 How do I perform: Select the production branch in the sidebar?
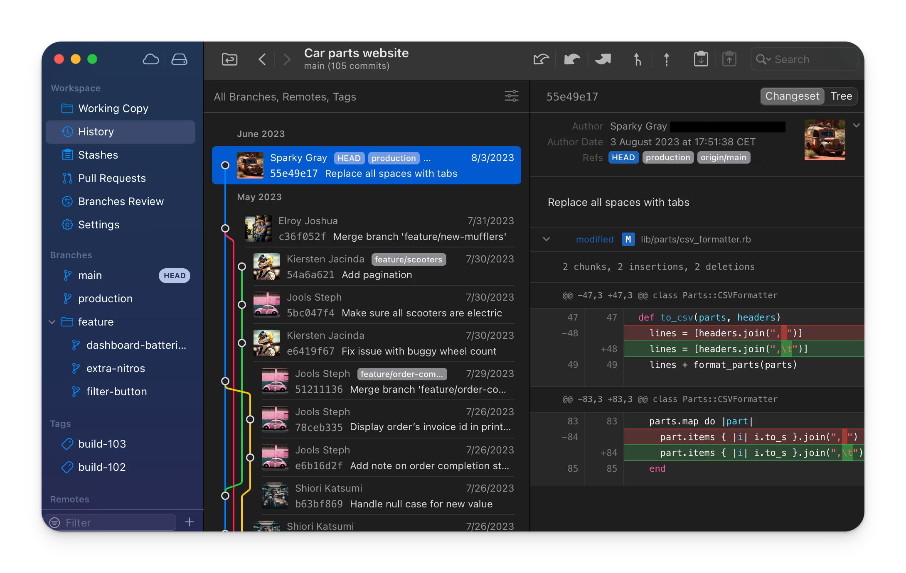tap(105, 299)
